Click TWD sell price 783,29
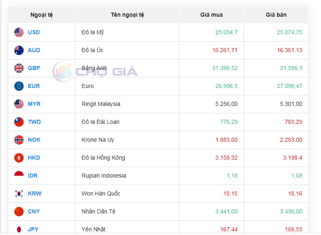 tap(293, 122)
